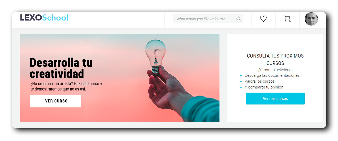Click the magnifying glass search icon
338x141 pixels.
pos(238,19)
